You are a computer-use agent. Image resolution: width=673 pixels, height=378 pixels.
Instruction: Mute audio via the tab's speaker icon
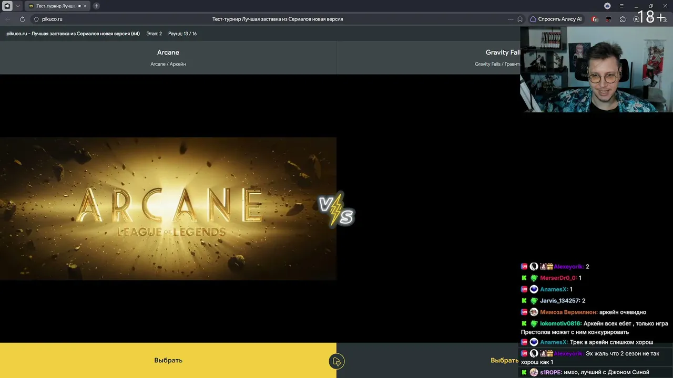click(79, 6)
